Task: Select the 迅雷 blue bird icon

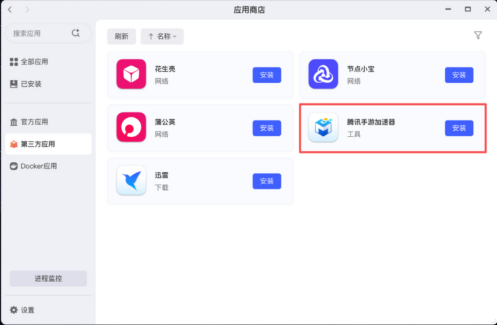Action: pyautogui.click(x=131, y=180)
